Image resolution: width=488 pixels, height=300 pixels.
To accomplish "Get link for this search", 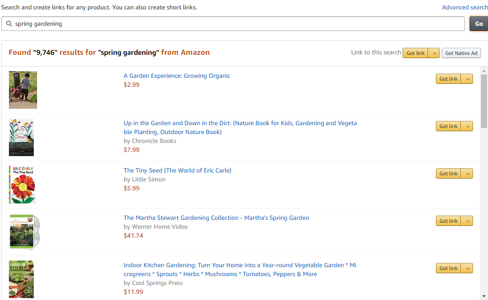I will [x=416, y=53].
